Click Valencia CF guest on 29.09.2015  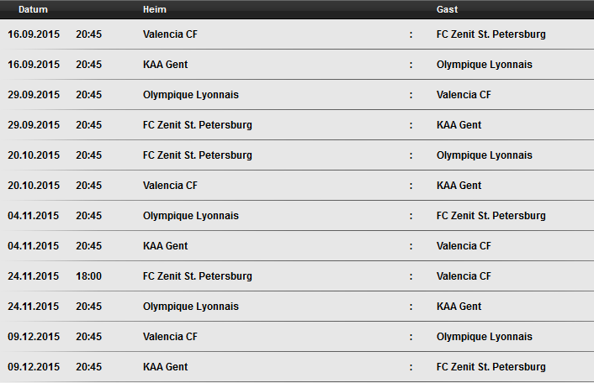[x=464, y=95]
